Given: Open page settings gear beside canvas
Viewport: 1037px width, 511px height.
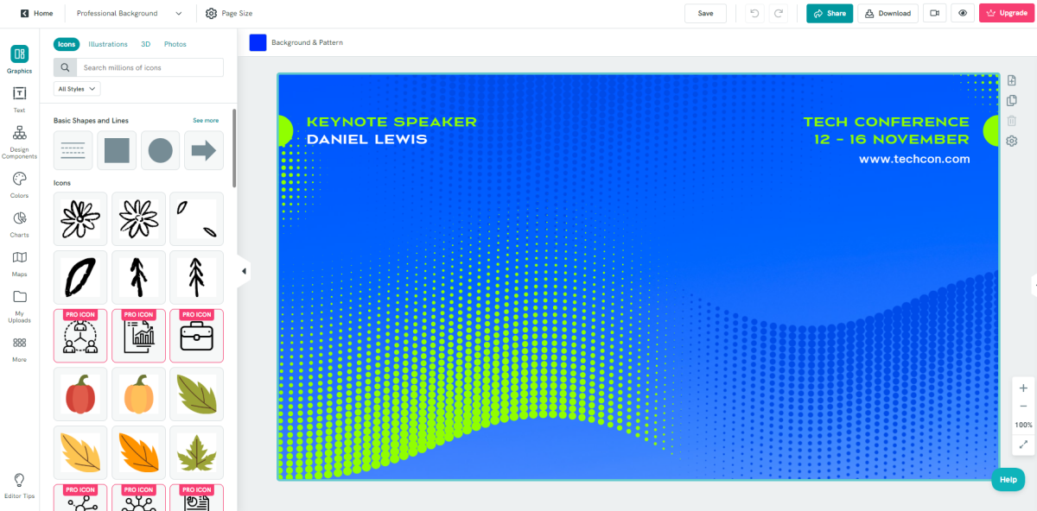Looking at the screenshot, I should [x=1012, y=141].
